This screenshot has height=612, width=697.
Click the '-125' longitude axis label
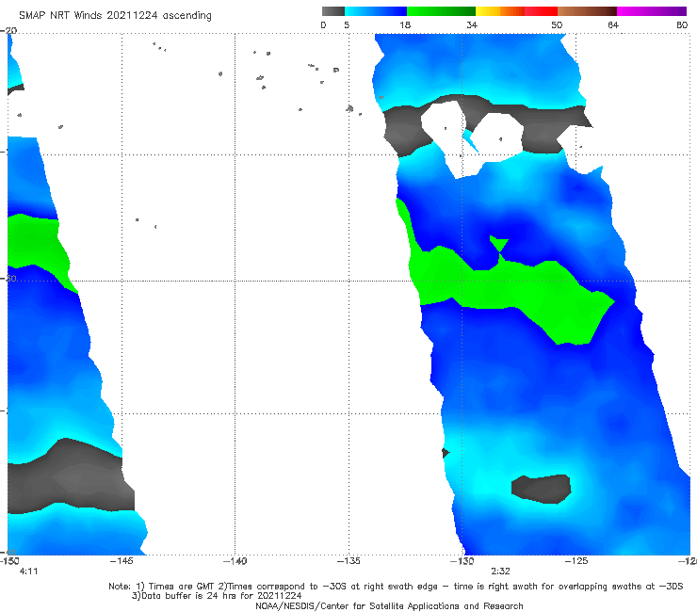[x=576, y=561]
